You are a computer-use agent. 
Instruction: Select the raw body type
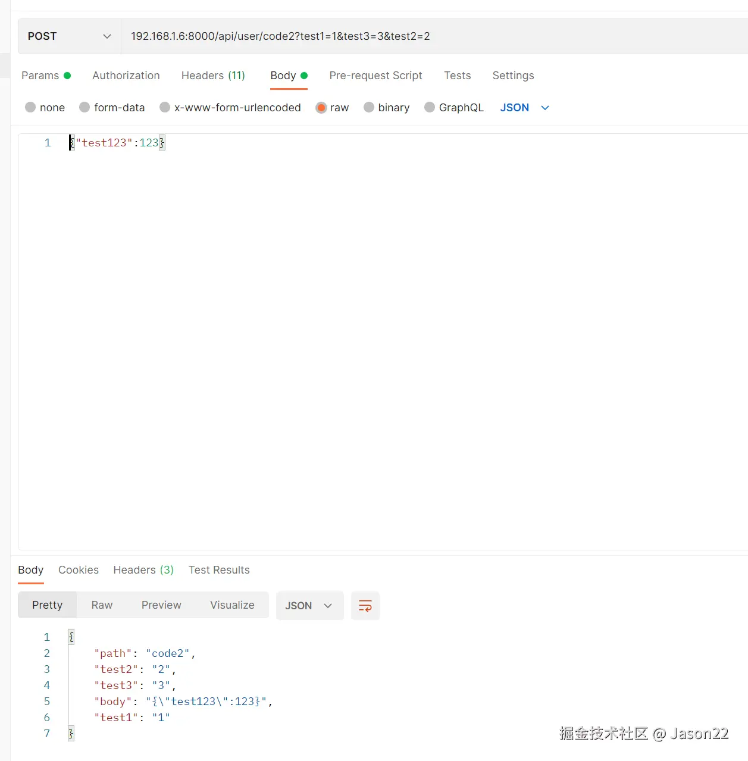332,108
